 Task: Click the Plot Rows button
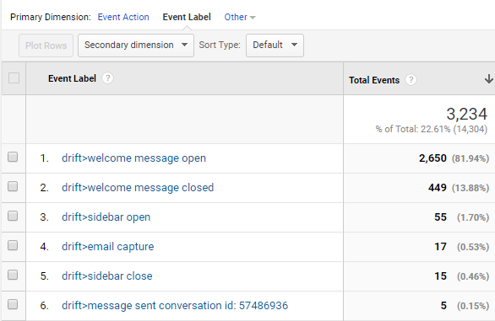46,45
